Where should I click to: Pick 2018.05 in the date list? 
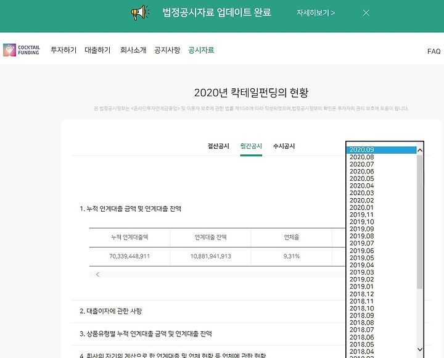pos(382,344)
